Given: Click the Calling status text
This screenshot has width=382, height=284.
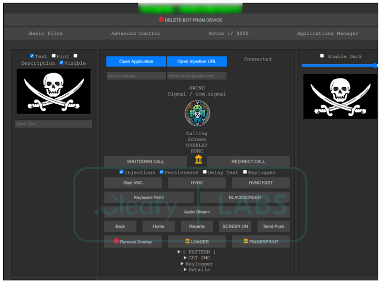Looking at the screenshot, I should [197, 134].
